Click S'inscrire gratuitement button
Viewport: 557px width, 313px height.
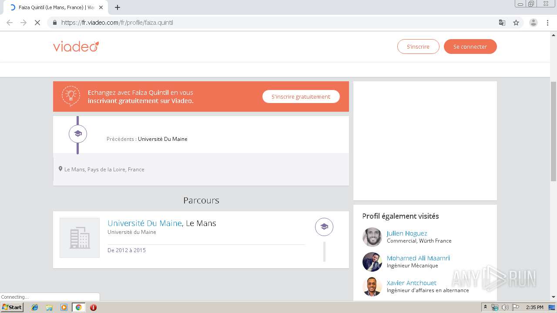pyautogui.click(x=301, y=97)
